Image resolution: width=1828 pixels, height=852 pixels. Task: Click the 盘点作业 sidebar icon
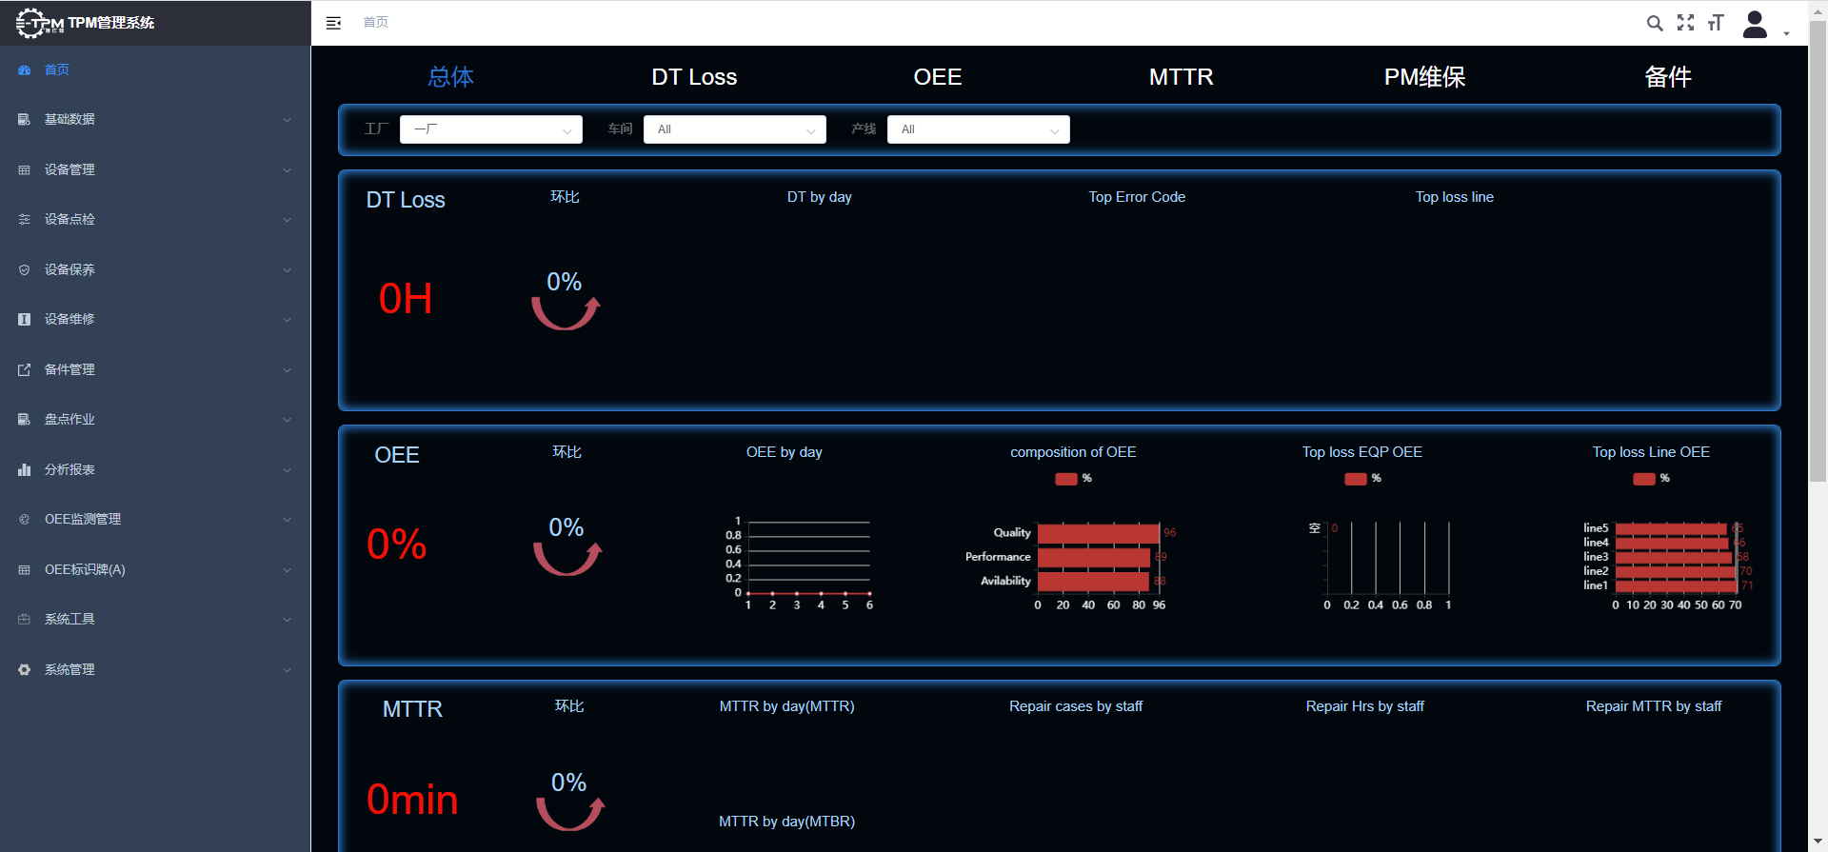click(x=25, y=419)
